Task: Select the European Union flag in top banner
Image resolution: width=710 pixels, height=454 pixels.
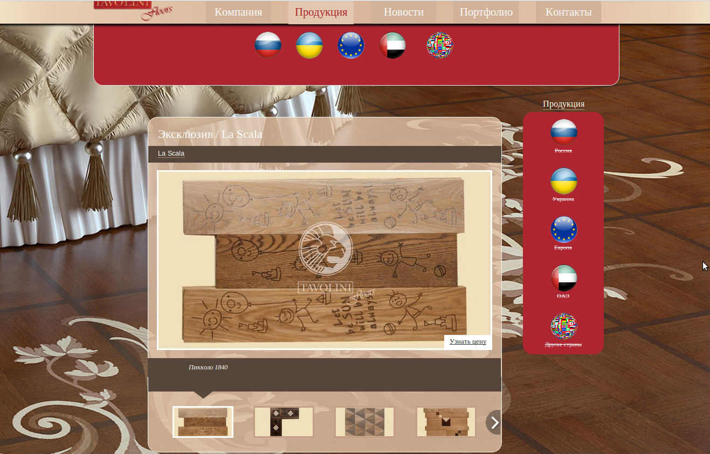Action: click(x=351, y=45)
